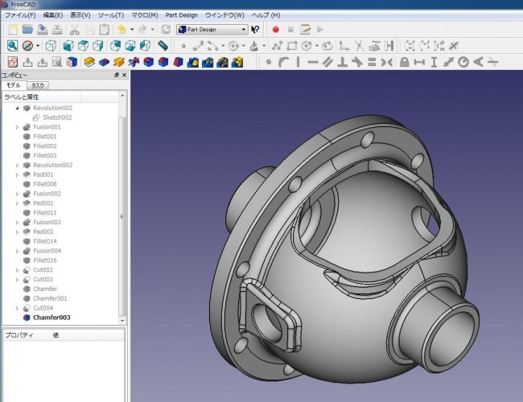Select the Cut002 tree item
Image resolution: width=523 pixels, height=402 pixels.
pos(43,269)
